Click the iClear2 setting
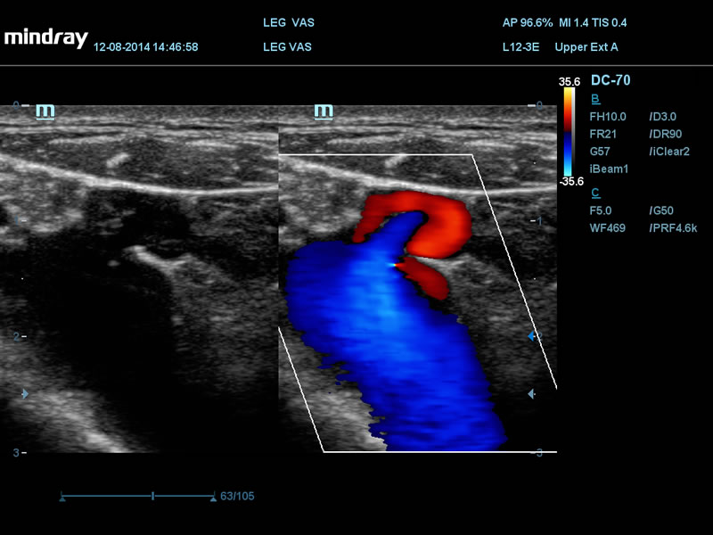713x535 pixels. click(669, 152)
